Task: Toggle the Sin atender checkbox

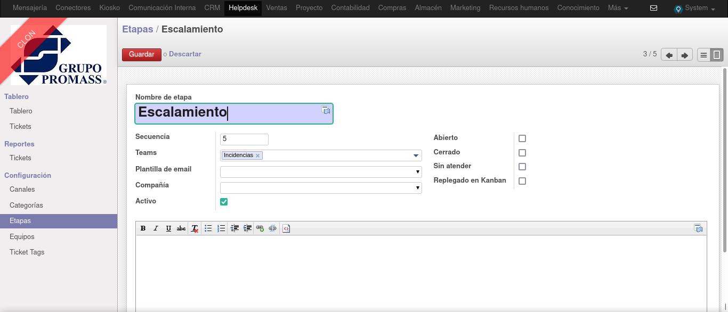Action: click(x=522, y=167)
